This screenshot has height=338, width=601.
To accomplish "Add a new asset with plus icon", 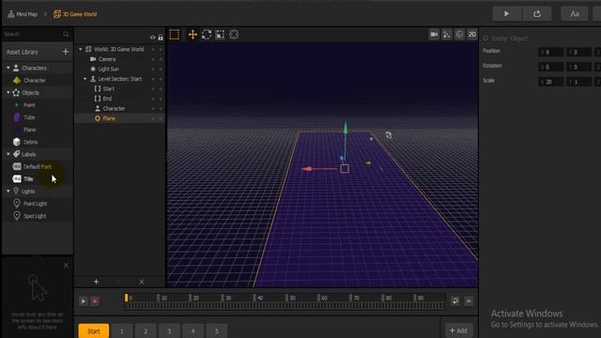I will tap(66, 52).
